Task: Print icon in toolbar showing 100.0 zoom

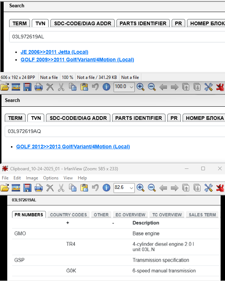Action: pyautogui.click(x=39, y=87)
